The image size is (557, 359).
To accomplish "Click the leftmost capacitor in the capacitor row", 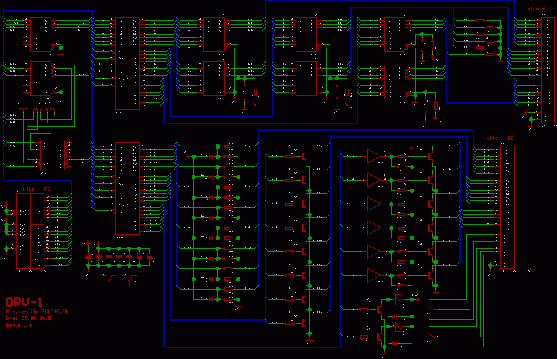I will tap(88, 256).
